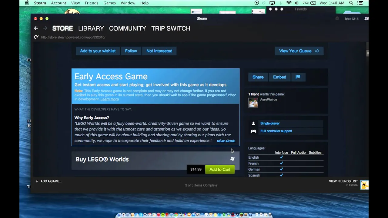388x218 pixels.
Task: Click the bhct1215 account name dropdown
Action: 352,19
